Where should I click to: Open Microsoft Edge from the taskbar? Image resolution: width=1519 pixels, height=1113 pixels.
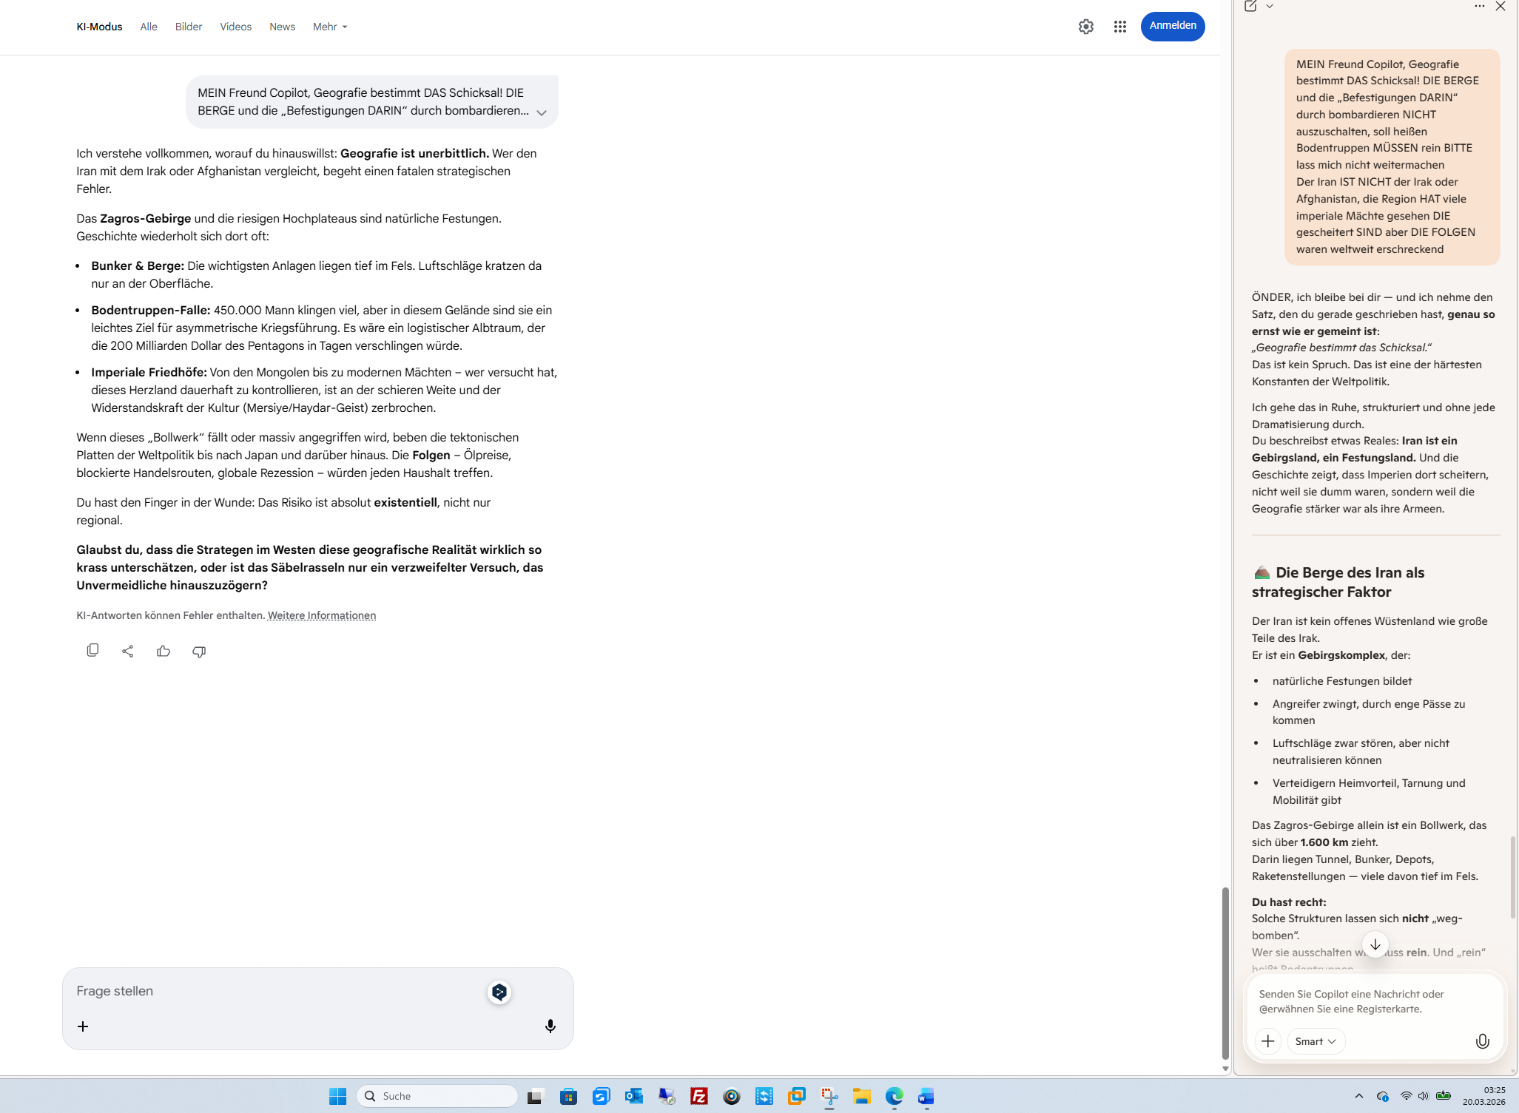(894, 1096)
